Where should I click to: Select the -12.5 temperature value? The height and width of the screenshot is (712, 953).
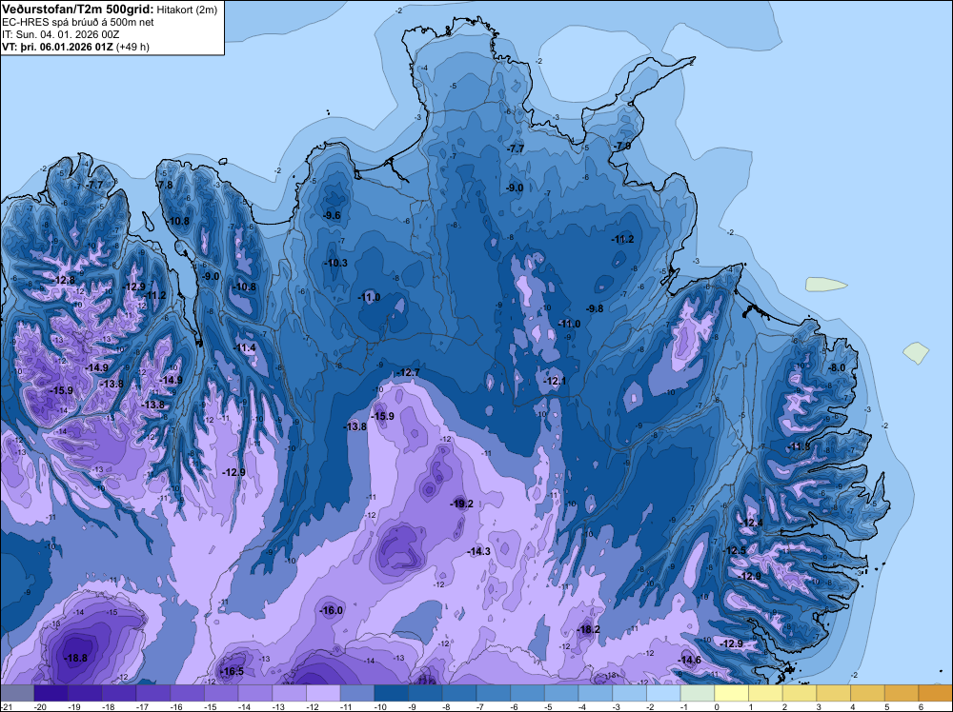[x=735, y=550]
